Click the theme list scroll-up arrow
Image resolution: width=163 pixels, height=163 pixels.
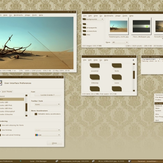[x=26, y=95]
